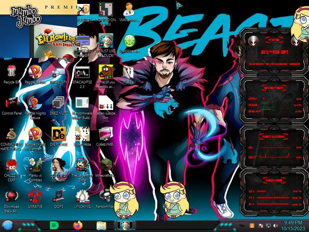Click the Mumbo Jumbo logo in game window
The width and height of the screenshot is (309, 232).
(x=26, y=16)
